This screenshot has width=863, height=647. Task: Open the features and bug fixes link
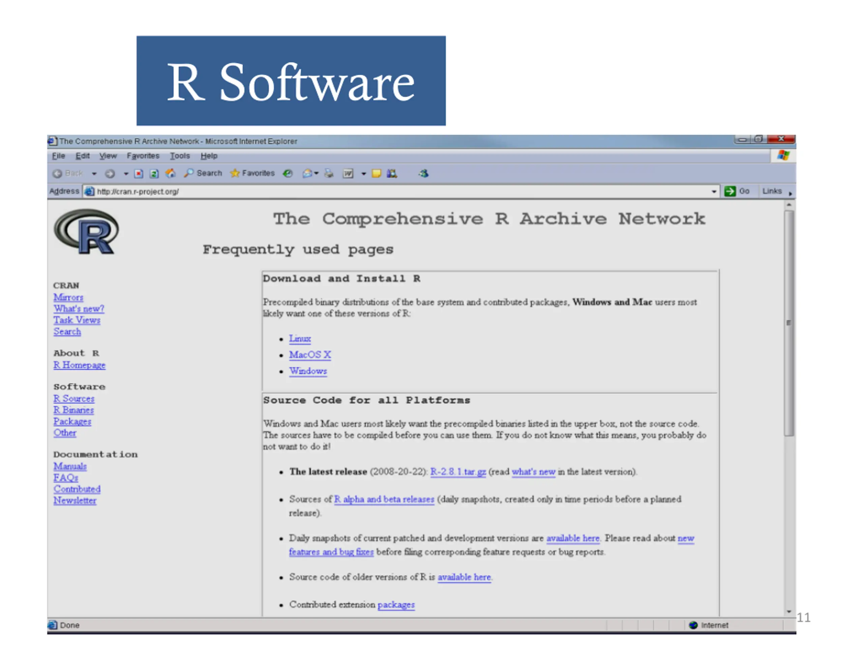(x=331, y=552)
